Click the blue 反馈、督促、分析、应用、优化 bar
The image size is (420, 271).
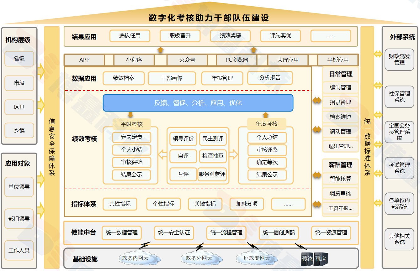point(198,103)
